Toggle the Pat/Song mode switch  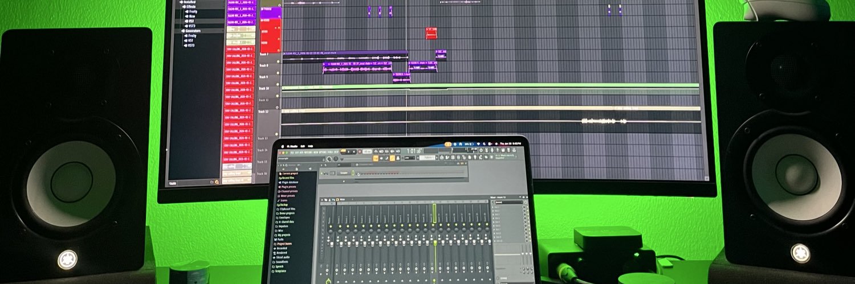pyautogui.click(x=343, y=151)
